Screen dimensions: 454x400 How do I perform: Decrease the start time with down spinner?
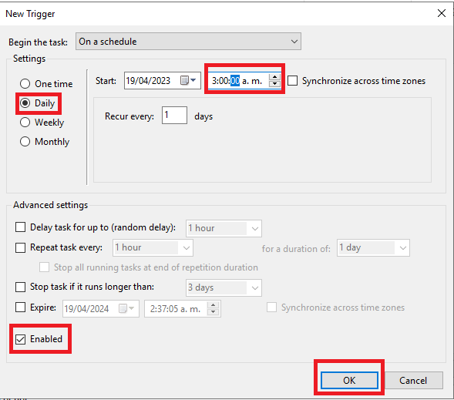pyautogui.click(x=274, y=84)
